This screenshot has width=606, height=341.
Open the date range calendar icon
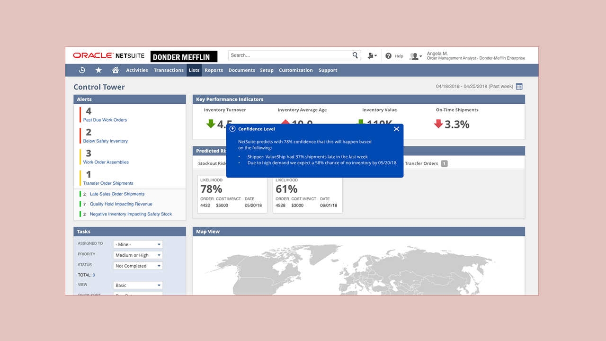pos(519,87)
